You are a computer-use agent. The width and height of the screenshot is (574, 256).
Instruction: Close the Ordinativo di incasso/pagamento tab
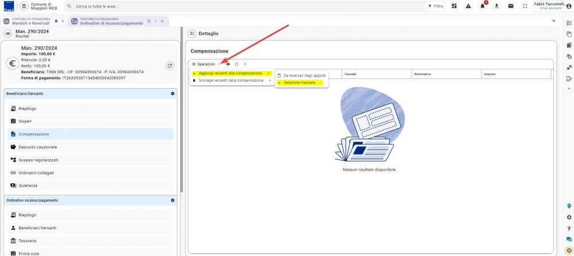(x=162, y=21)
